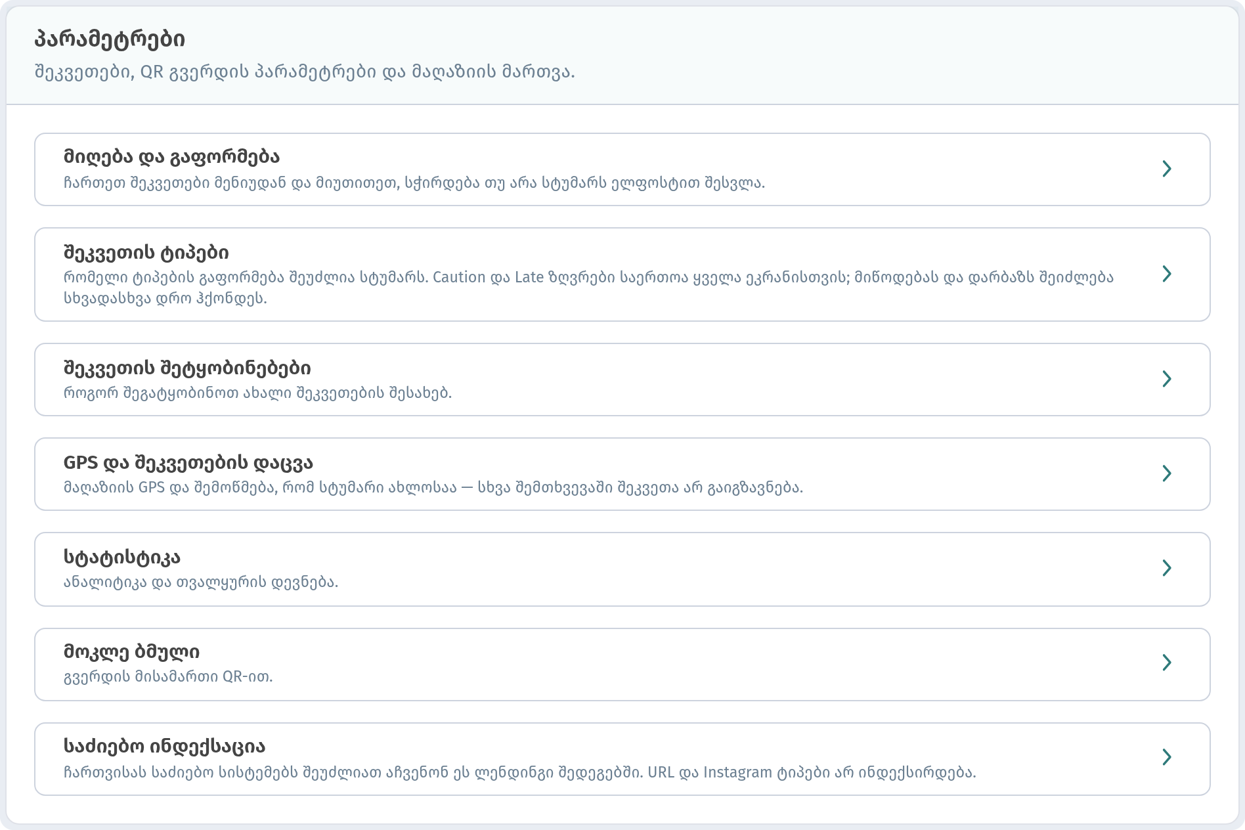Click the subtitle mentioning QR გვერდის პარამეტრები
1245x830 pixels.
304,71
